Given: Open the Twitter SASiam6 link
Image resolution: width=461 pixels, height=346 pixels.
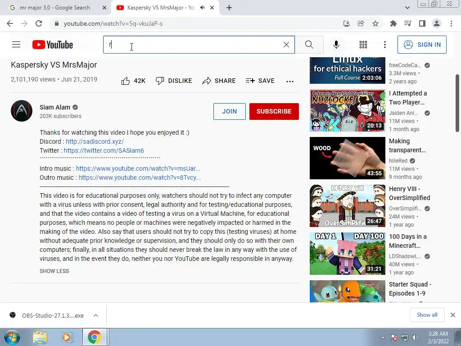Looking at the screenshot, I should (104, 150).
